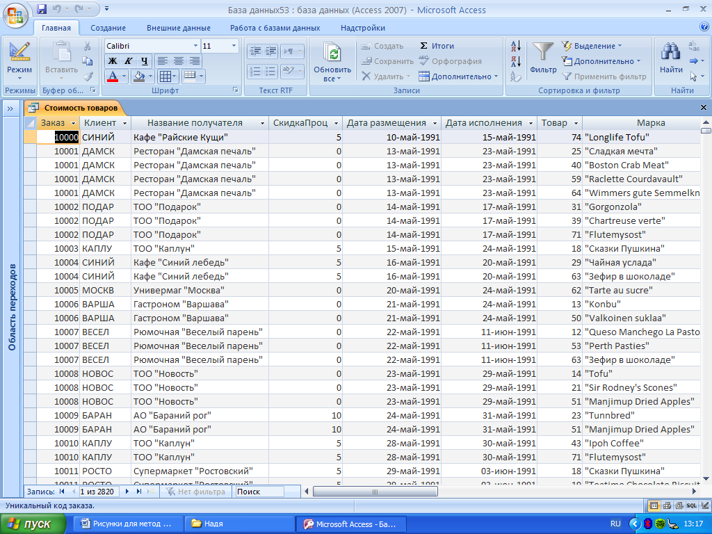Click Найти binoculars icon
This screenshot has width=712, height=534.
point(671,51)
